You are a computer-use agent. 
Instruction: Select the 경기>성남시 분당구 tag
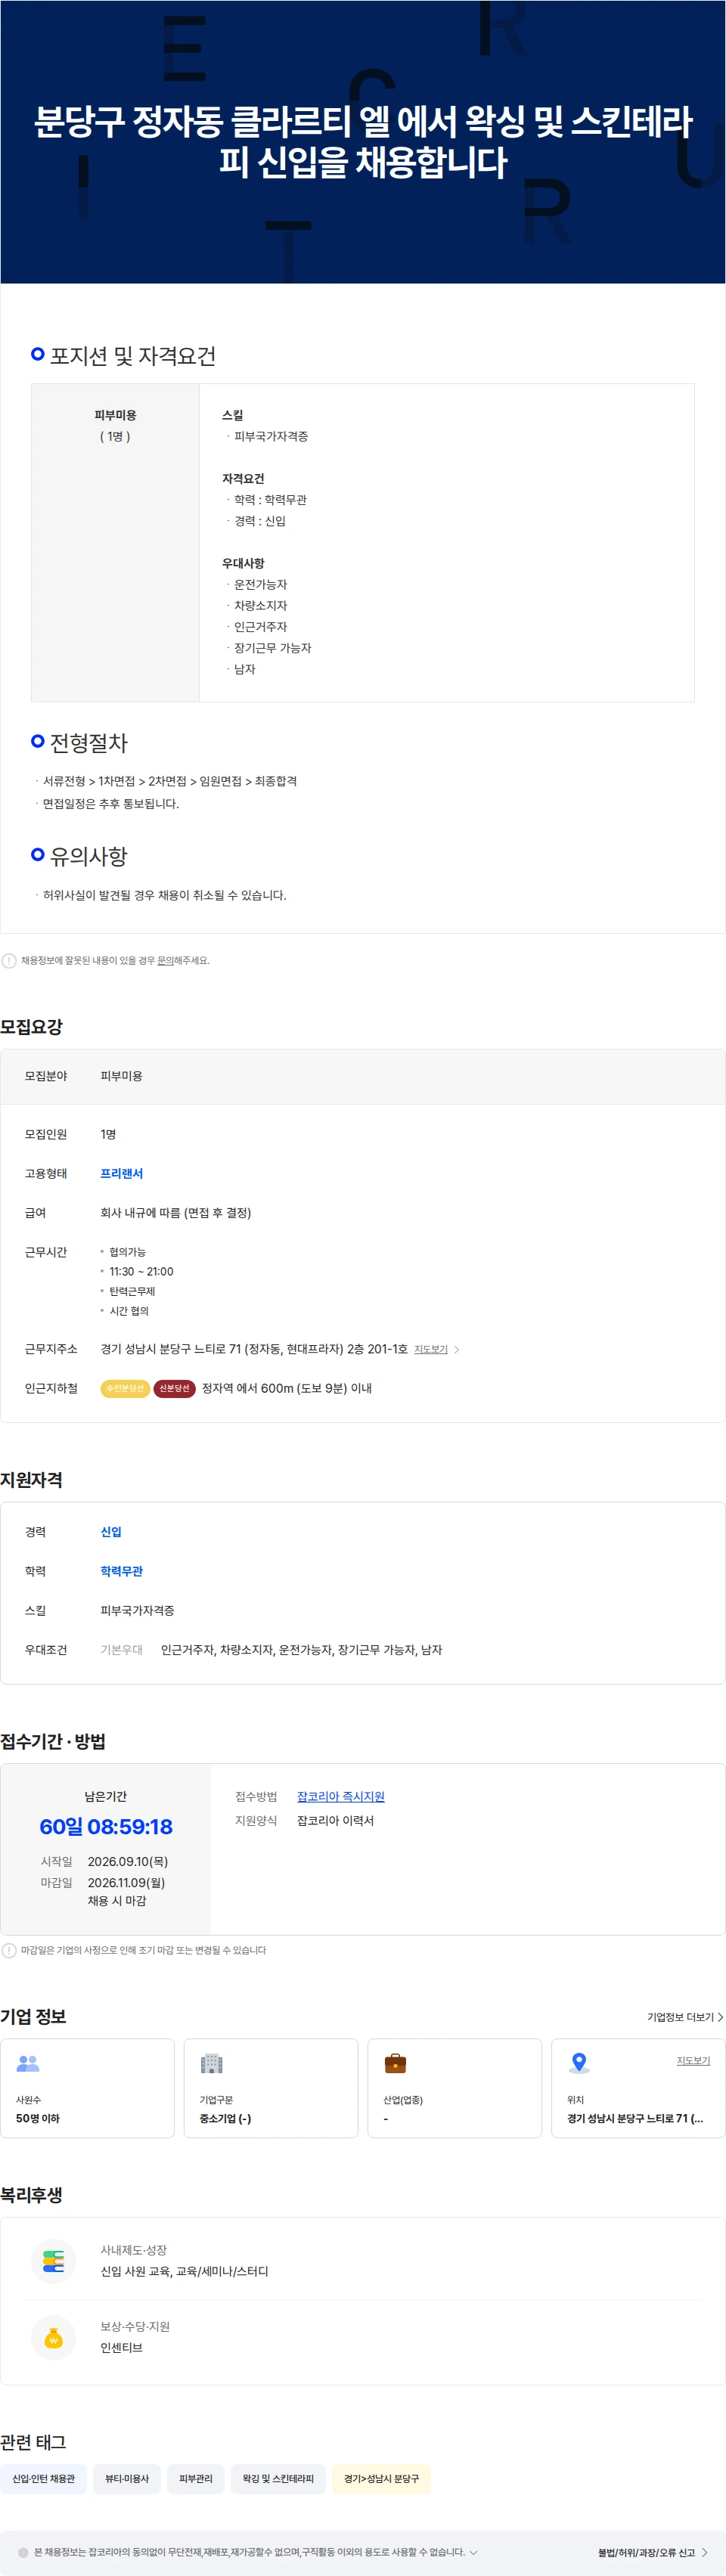coord(381,2478)
